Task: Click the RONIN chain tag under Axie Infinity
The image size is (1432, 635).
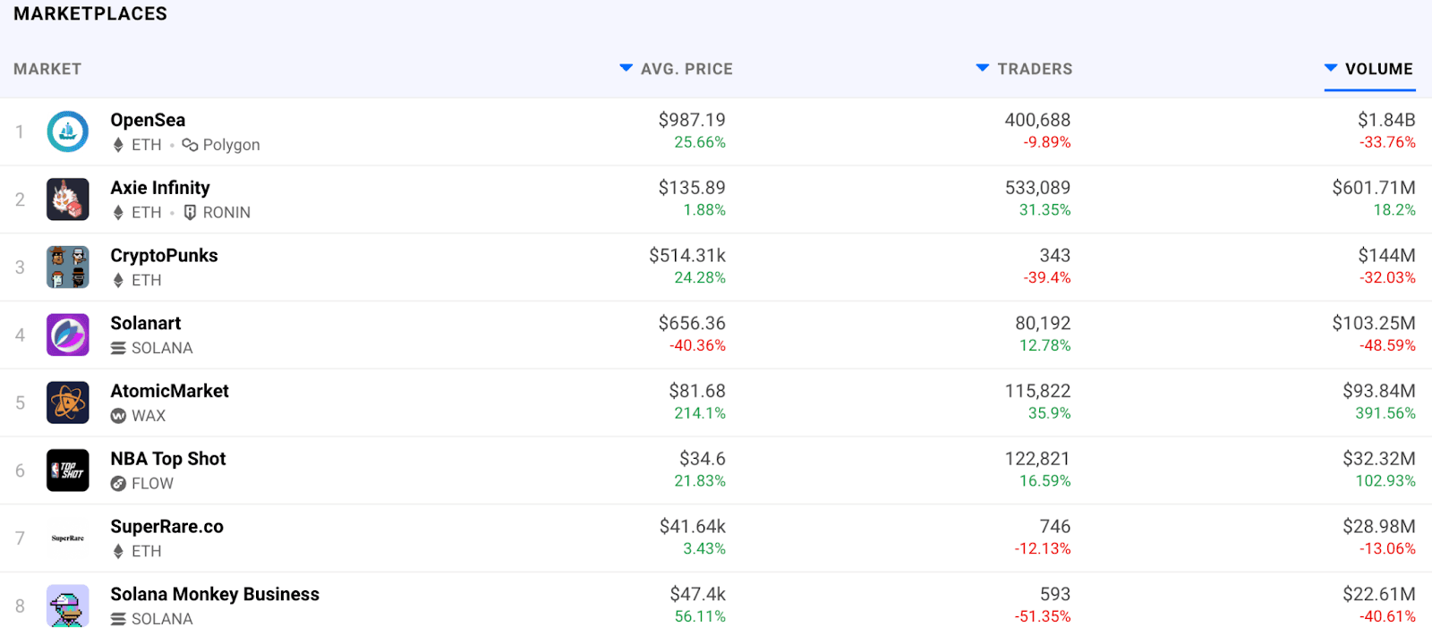Action: pos(226,213)
